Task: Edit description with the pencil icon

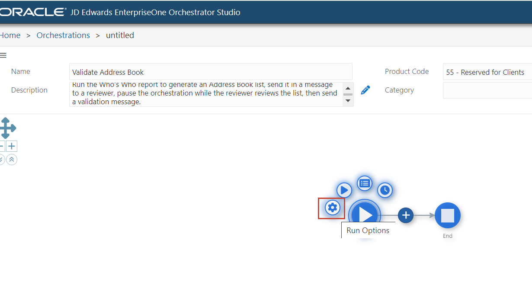Action: tap(365, 90)
